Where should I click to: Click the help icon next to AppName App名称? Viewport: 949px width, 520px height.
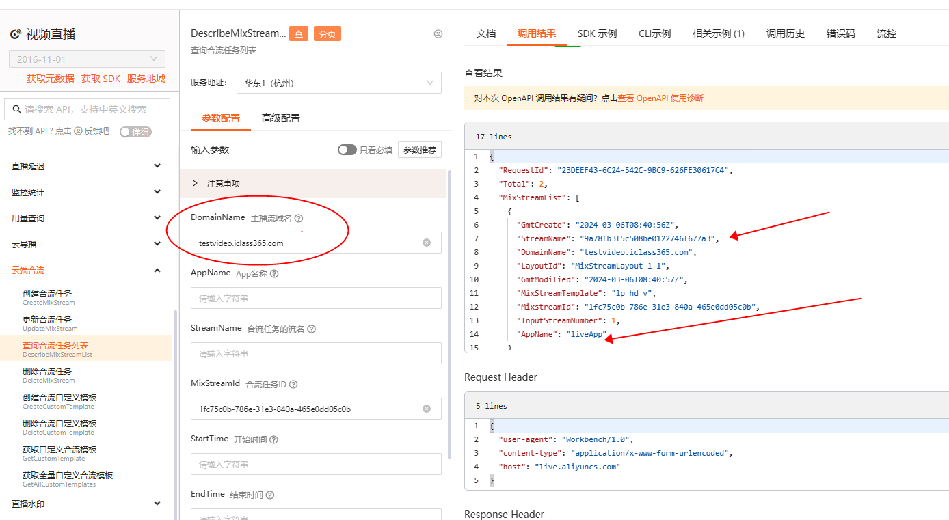point(274,273)
